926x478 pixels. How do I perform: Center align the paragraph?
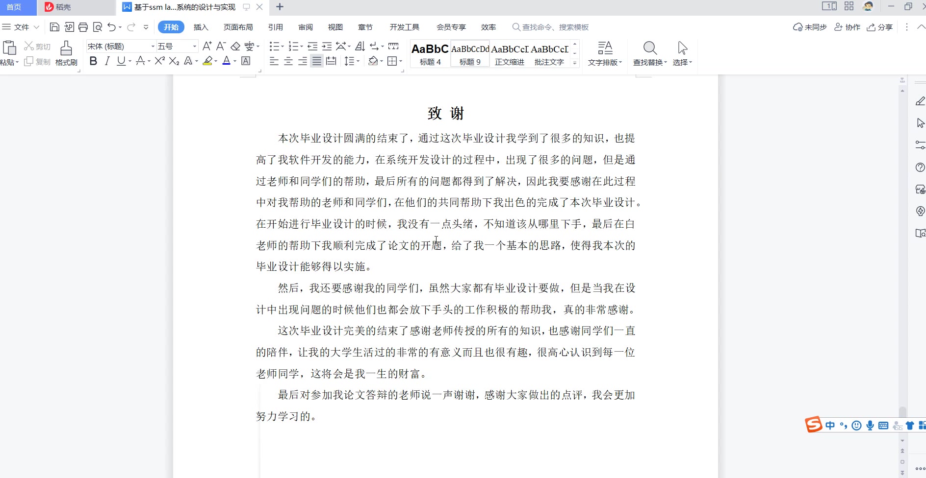(288, 61)
